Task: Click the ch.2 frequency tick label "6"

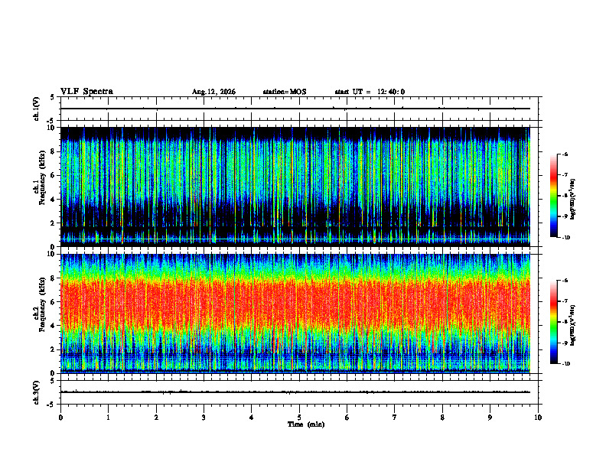Action: tap(53, 302)
